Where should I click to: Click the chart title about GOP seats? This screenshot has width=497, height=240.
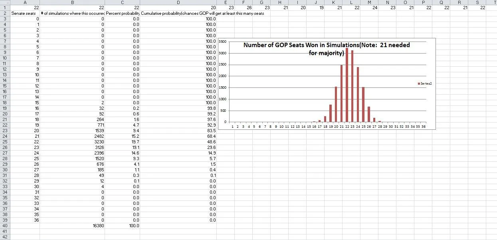click(326, 49)
